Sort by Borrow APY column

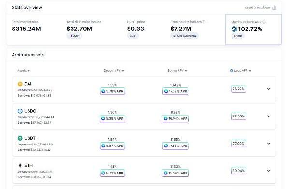(x=177, y=71)
